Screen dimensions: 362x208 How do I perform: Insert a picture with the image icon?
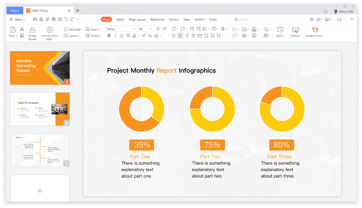[244, 29]
